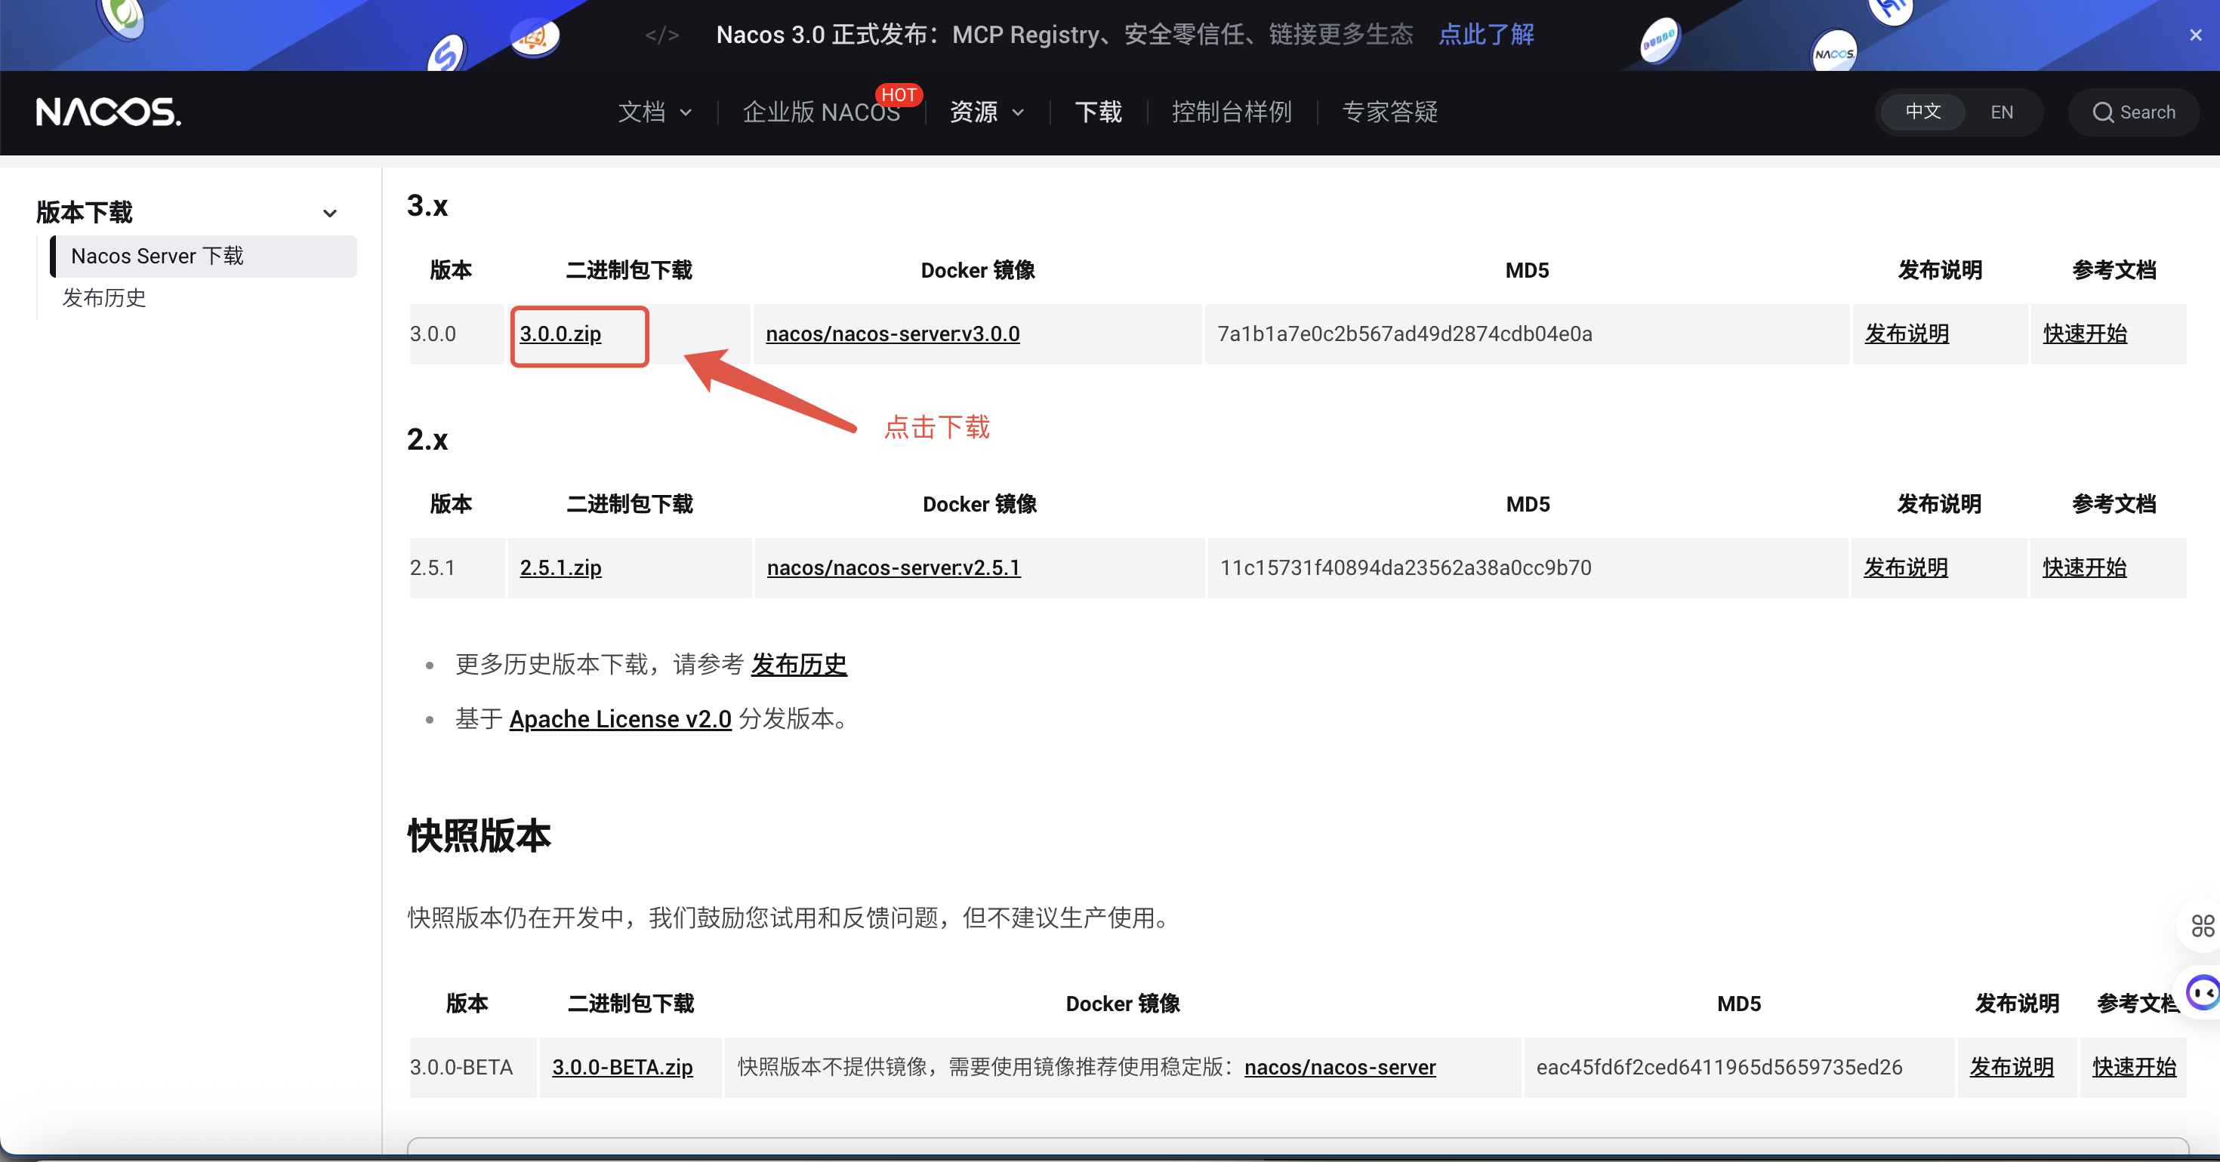Open 快速开始 for version 3.0.0-BETA

point(2134,1067)
